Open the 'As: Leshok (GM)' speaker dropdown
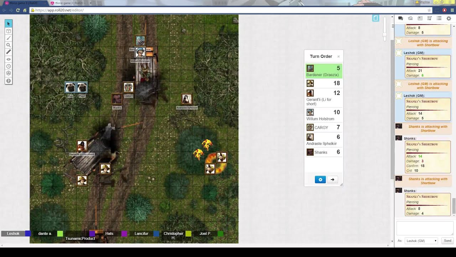The height and width of the screenshot is (257, 456). click(421, 241)
